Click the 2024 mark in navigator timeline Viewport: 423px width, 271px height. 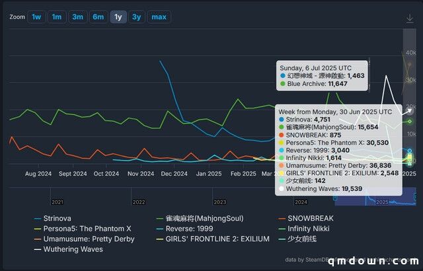pos(301,202)
